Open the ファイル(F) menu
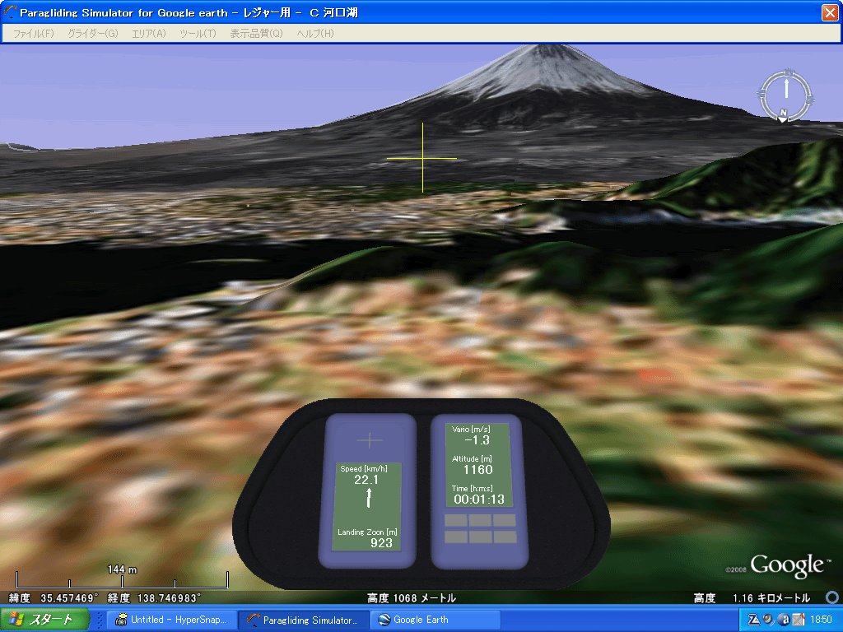 (x=33, y=33)
